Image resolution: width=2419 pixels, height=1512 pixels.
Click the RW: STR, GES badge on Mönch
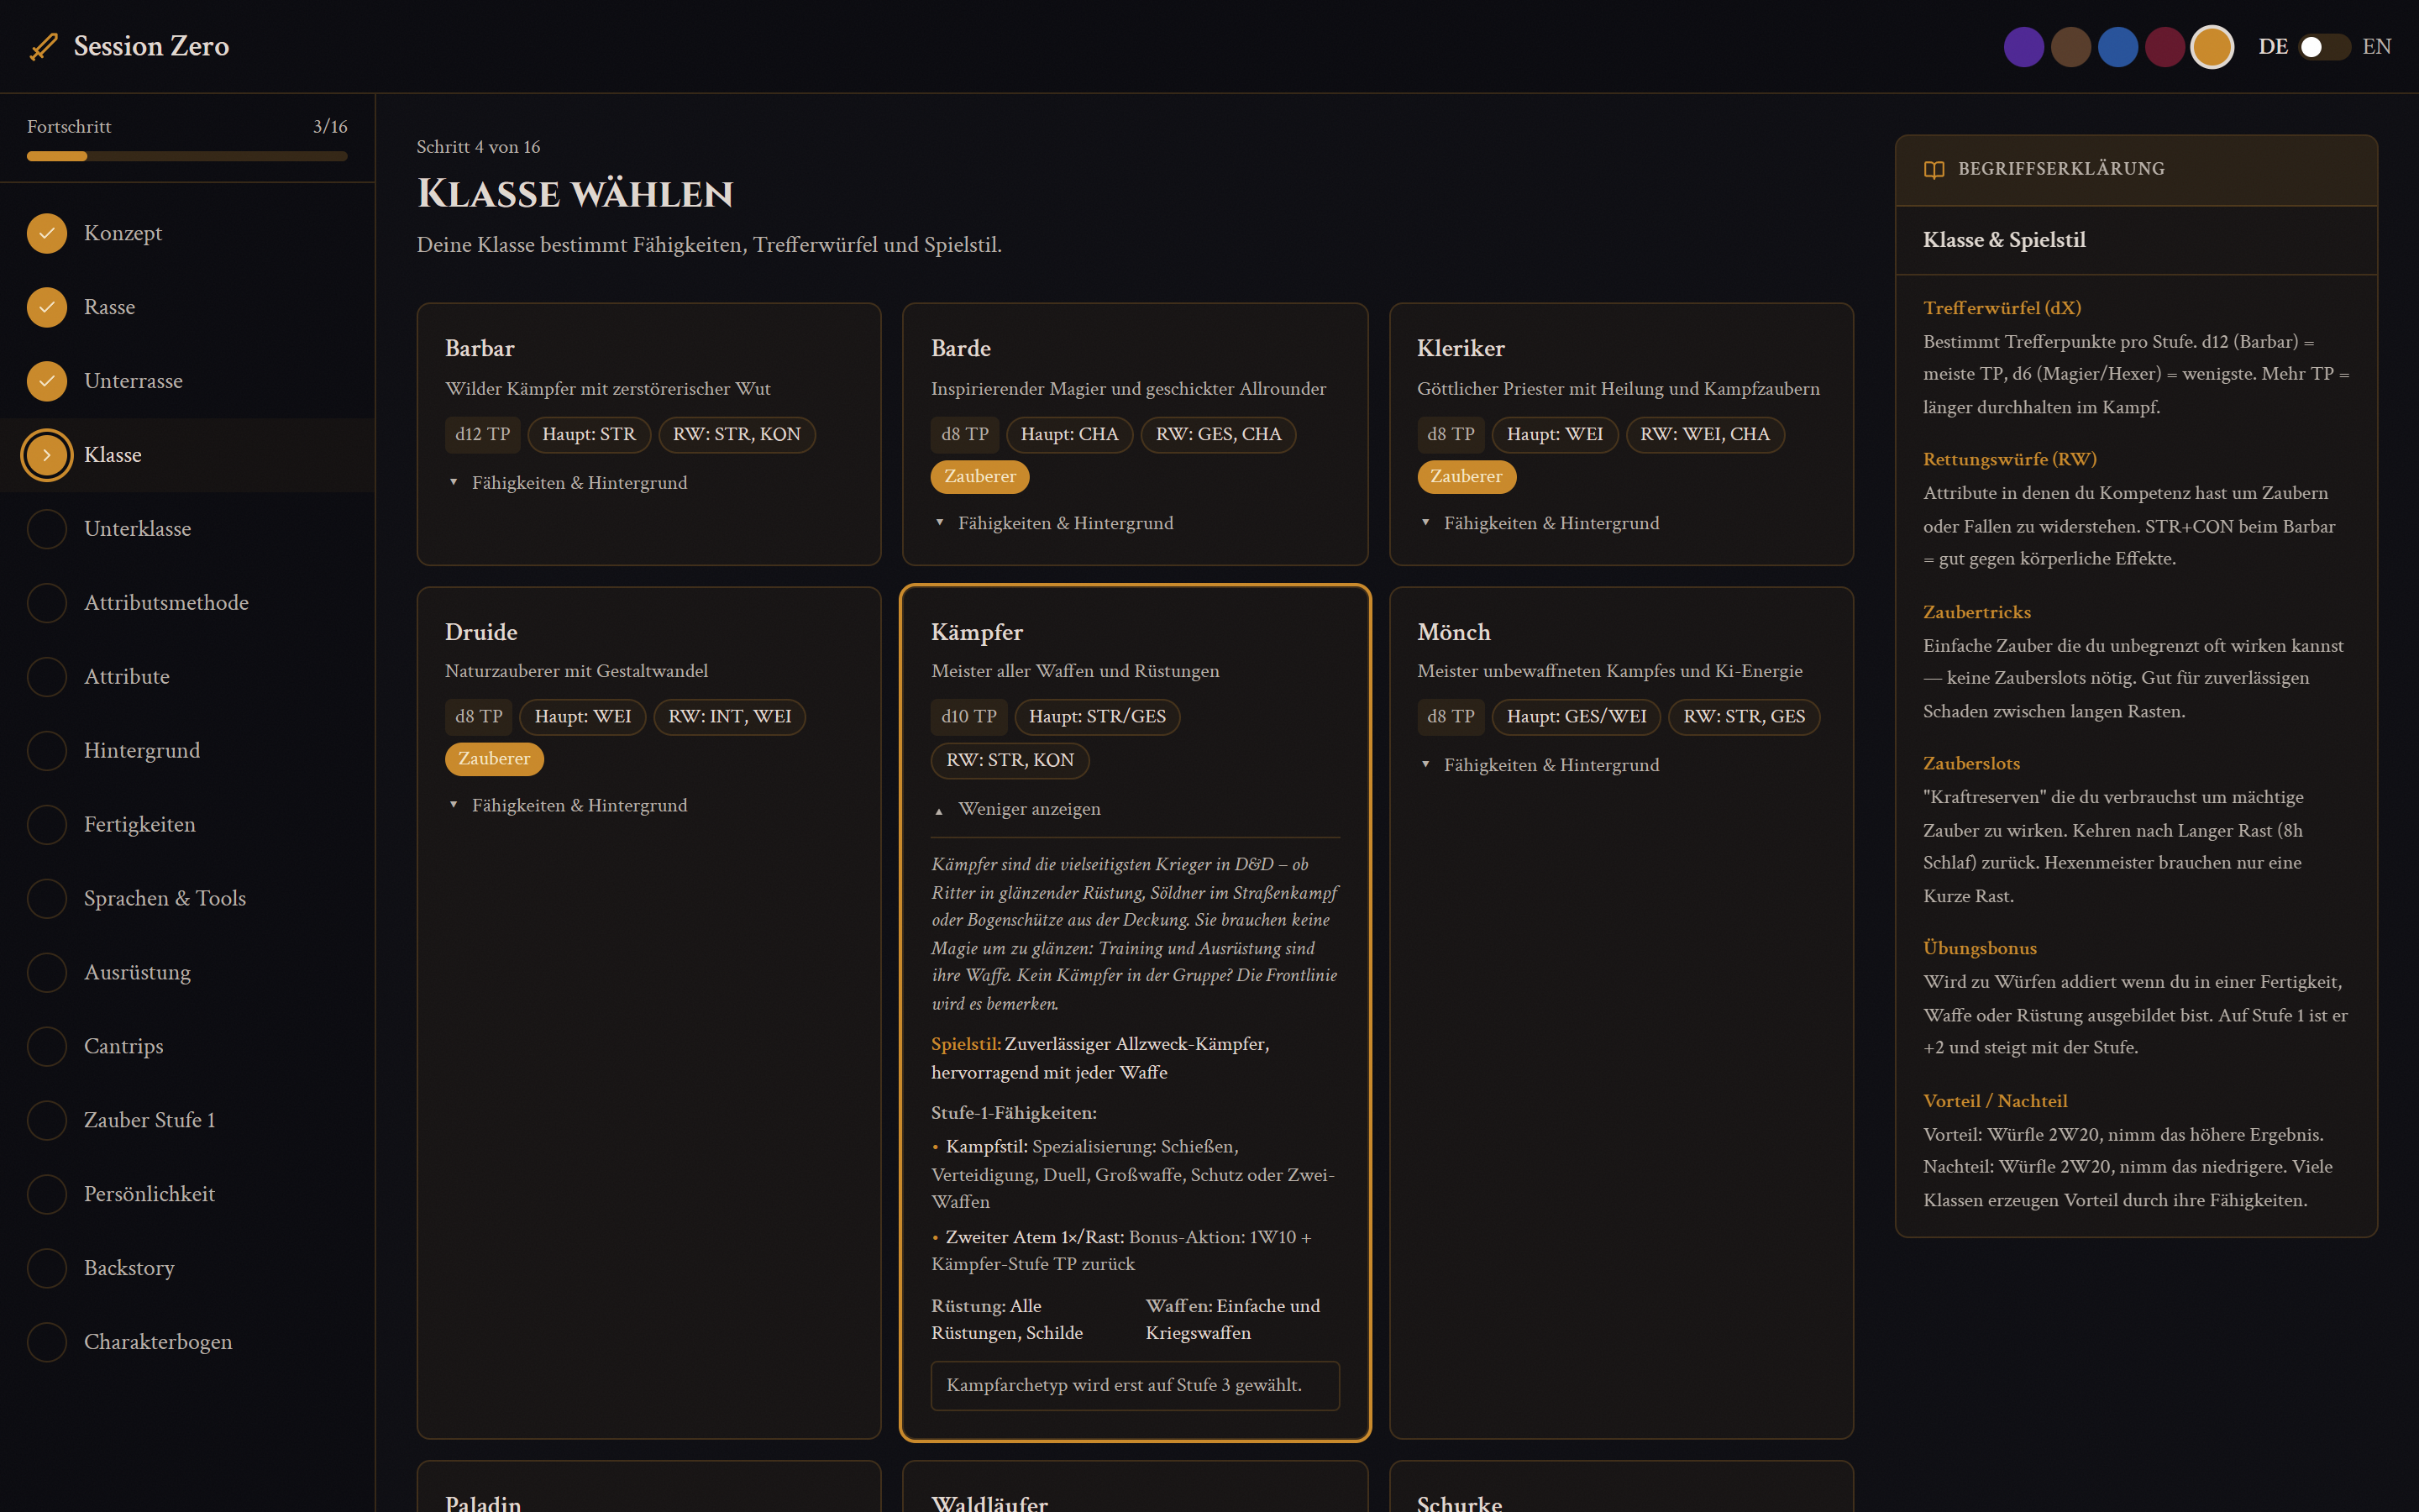pyautogui.click(x=1745, y=717)
